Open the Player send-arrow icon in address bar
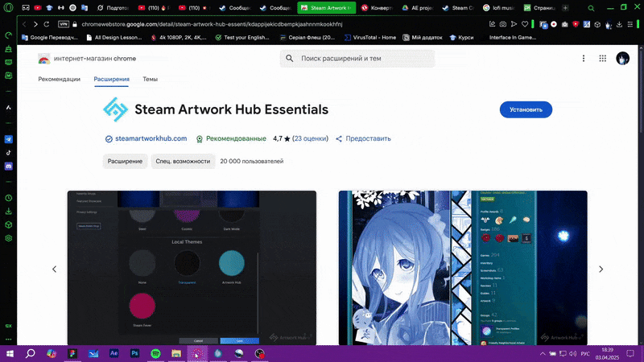644x362 pixels. pyautogui.click(x=514, y=24)
